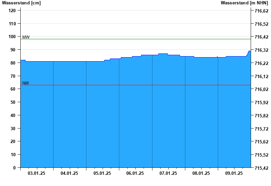Click the left axis value 70
Screen dimensions: 271x186
(13, 76)
